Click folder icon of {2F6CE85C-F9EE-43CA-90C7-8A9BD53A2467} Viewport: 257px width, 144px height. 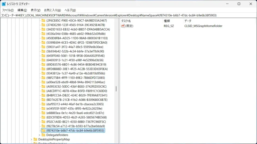43,20
